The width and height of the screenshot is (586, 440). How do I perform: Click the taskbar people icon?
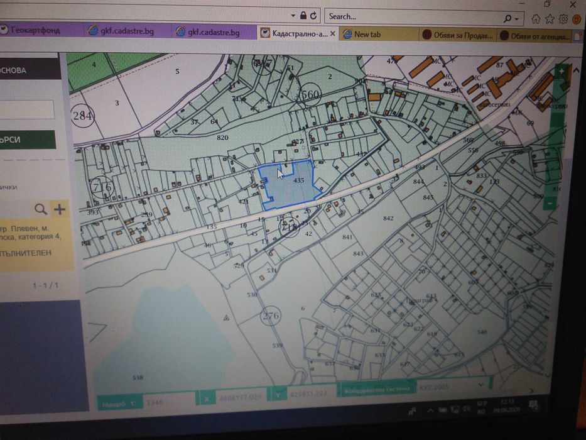point(413,412)
